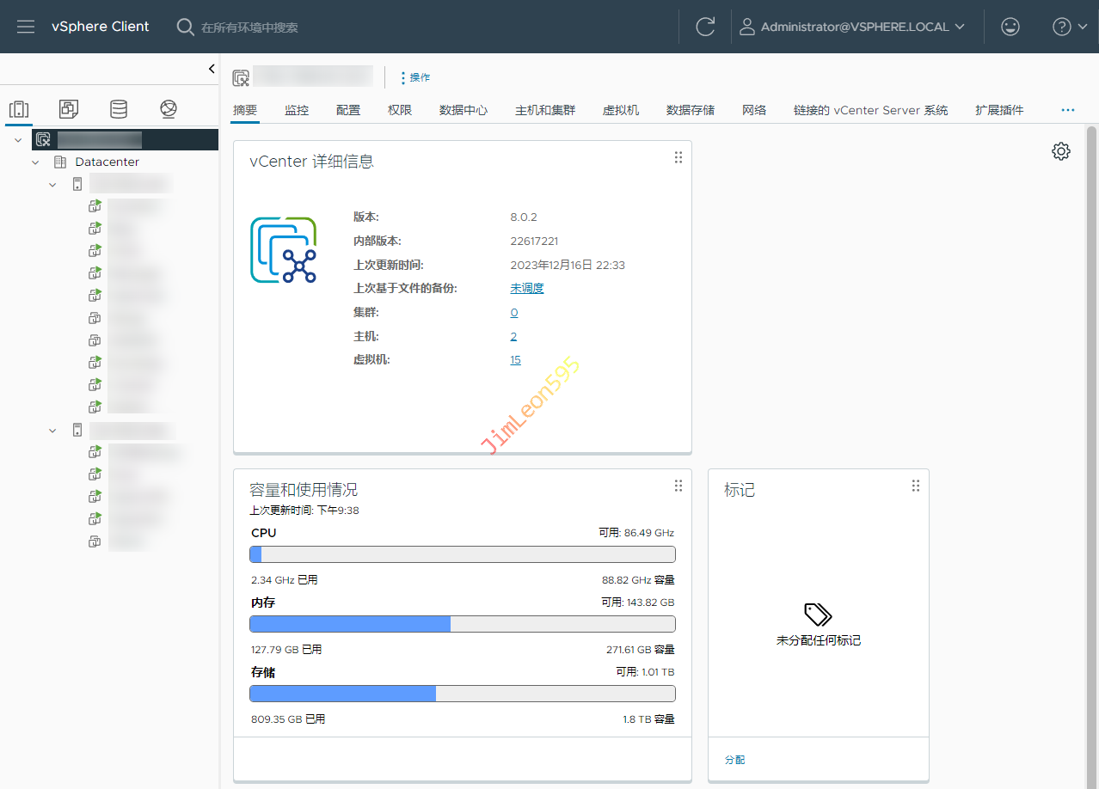Collapse the left navigation panel

tap(212, 69)
